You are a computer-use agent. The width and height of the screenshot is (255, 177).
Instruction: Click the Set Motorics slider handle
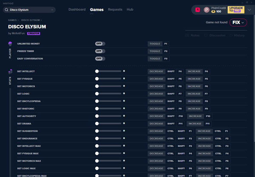click(x=97, y=86)
